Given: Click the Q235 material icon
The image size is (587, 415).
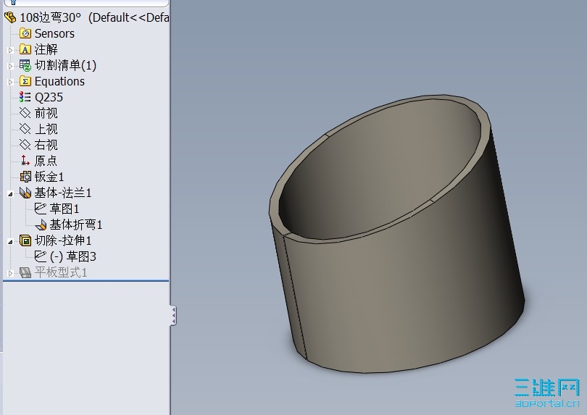Looking at the screenshot, I should pyautogui.click(x=25, y=97).
